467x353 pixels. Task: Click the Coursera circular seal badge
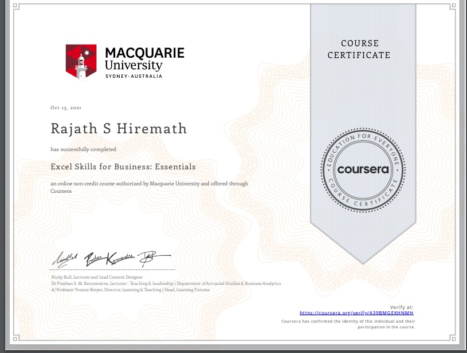point(363,169)
